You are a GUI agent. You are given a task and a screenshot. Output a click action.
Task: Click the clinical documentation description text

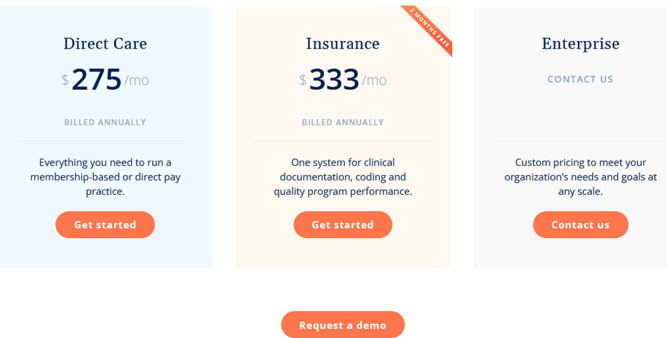(x=343, y=177)
